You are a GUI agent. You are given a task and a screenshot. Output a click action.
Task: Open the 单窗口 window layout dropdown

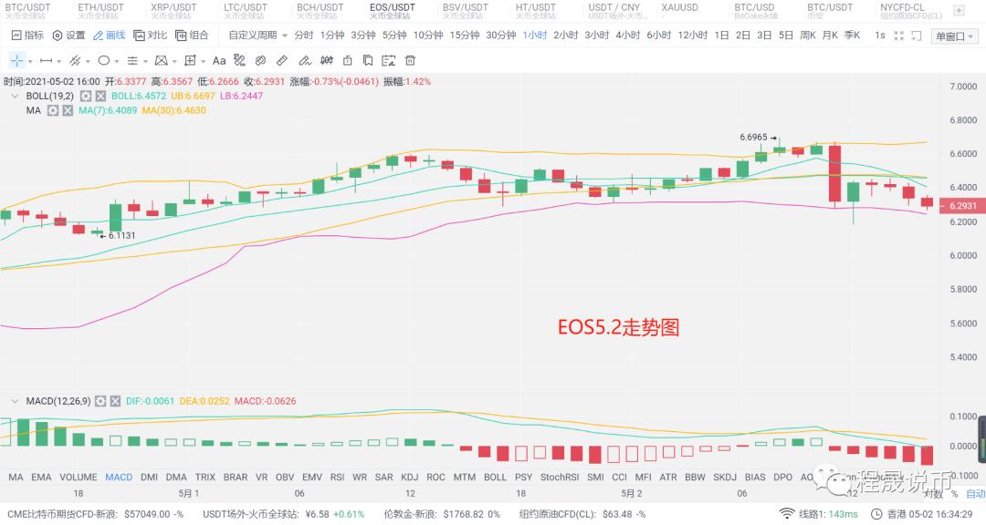click(954, 36)
